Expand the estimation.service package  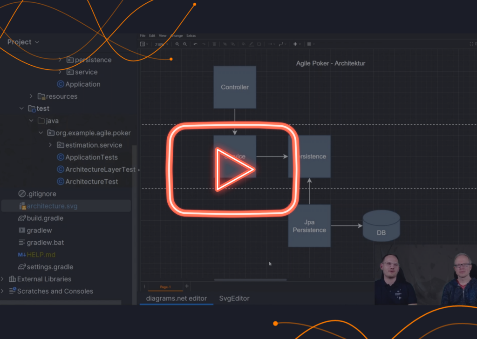pyautogui.click(x=50, y=145)
